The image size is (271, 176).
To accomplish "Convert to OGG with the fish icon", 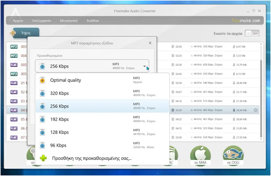I will click(x=233, y=156).
